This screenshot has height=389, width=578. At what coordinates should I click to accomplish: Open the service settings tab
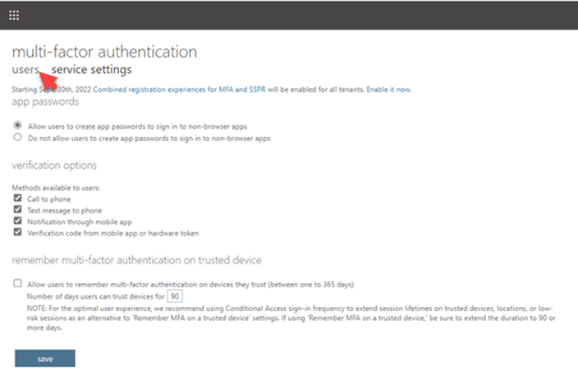pyautogui.click(x=91, y=70)
